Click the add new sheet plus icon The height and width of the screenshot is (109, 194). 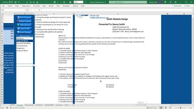[73, 105]
